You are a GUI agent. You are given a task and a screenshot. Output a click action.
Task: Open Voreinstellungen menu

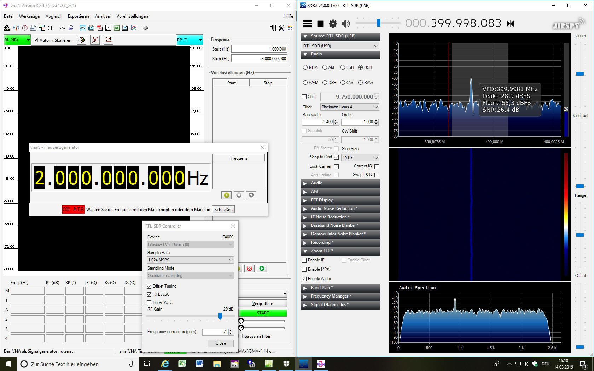tap(132, 16)
